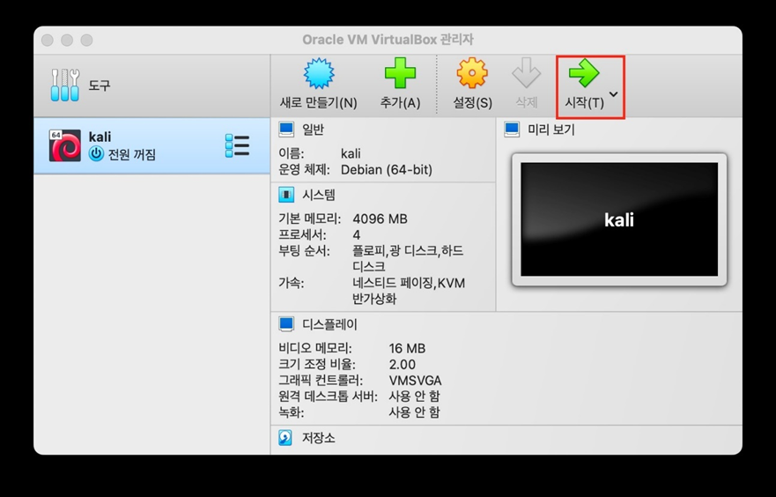The width and height of the screenshot is (776, 497).
Task: Click the 일반 section monitor icon
Action: pyautogui.click(x=286, y=130)
